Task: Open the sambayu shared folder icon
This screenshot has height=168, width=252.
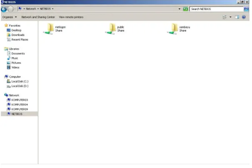Action: click(x=173, y=29)
